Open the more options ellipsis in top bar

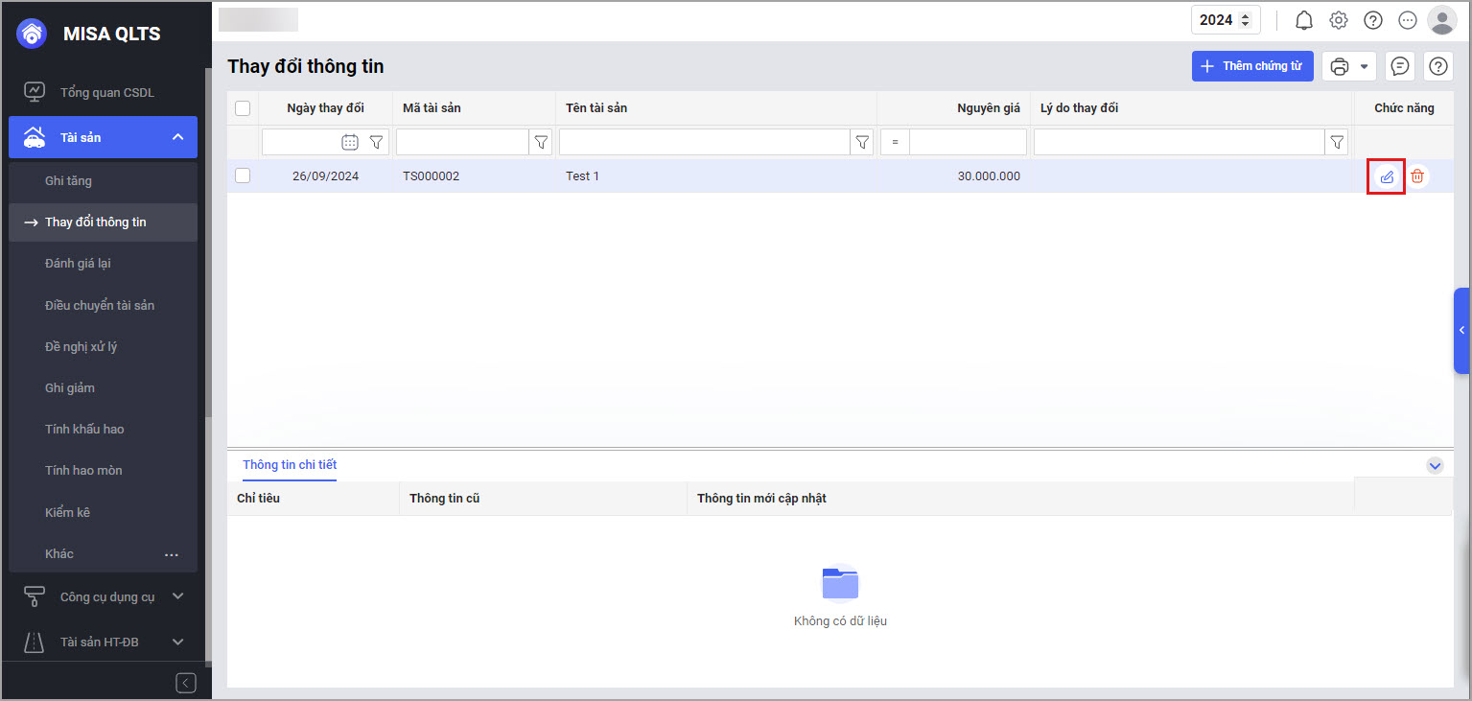coord(1408,20)
